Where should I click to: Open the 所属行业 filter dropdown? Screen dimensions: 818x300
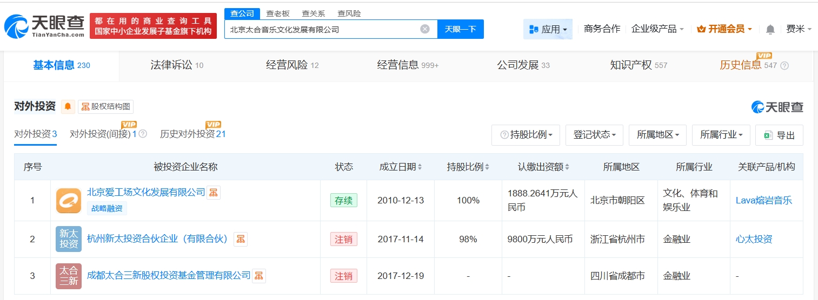pos(721,135)
